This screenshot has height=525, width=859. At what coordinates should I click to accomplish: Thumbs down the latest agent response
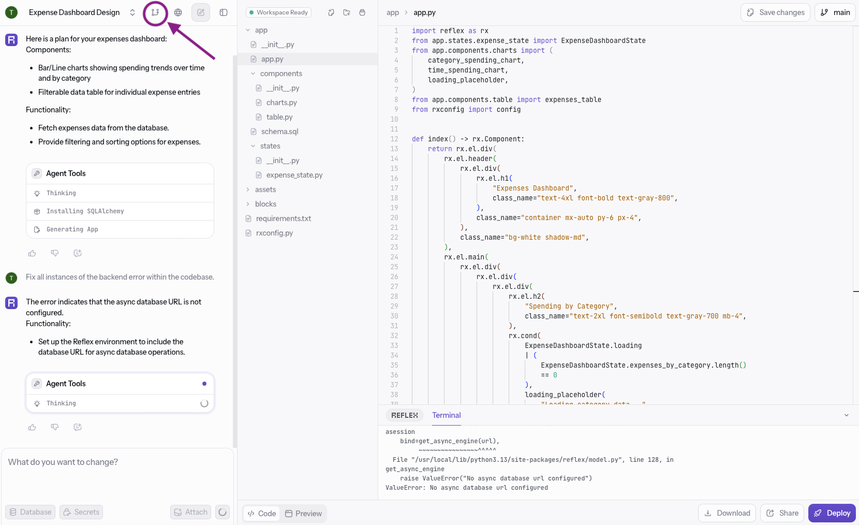click(x=55, y=427)
